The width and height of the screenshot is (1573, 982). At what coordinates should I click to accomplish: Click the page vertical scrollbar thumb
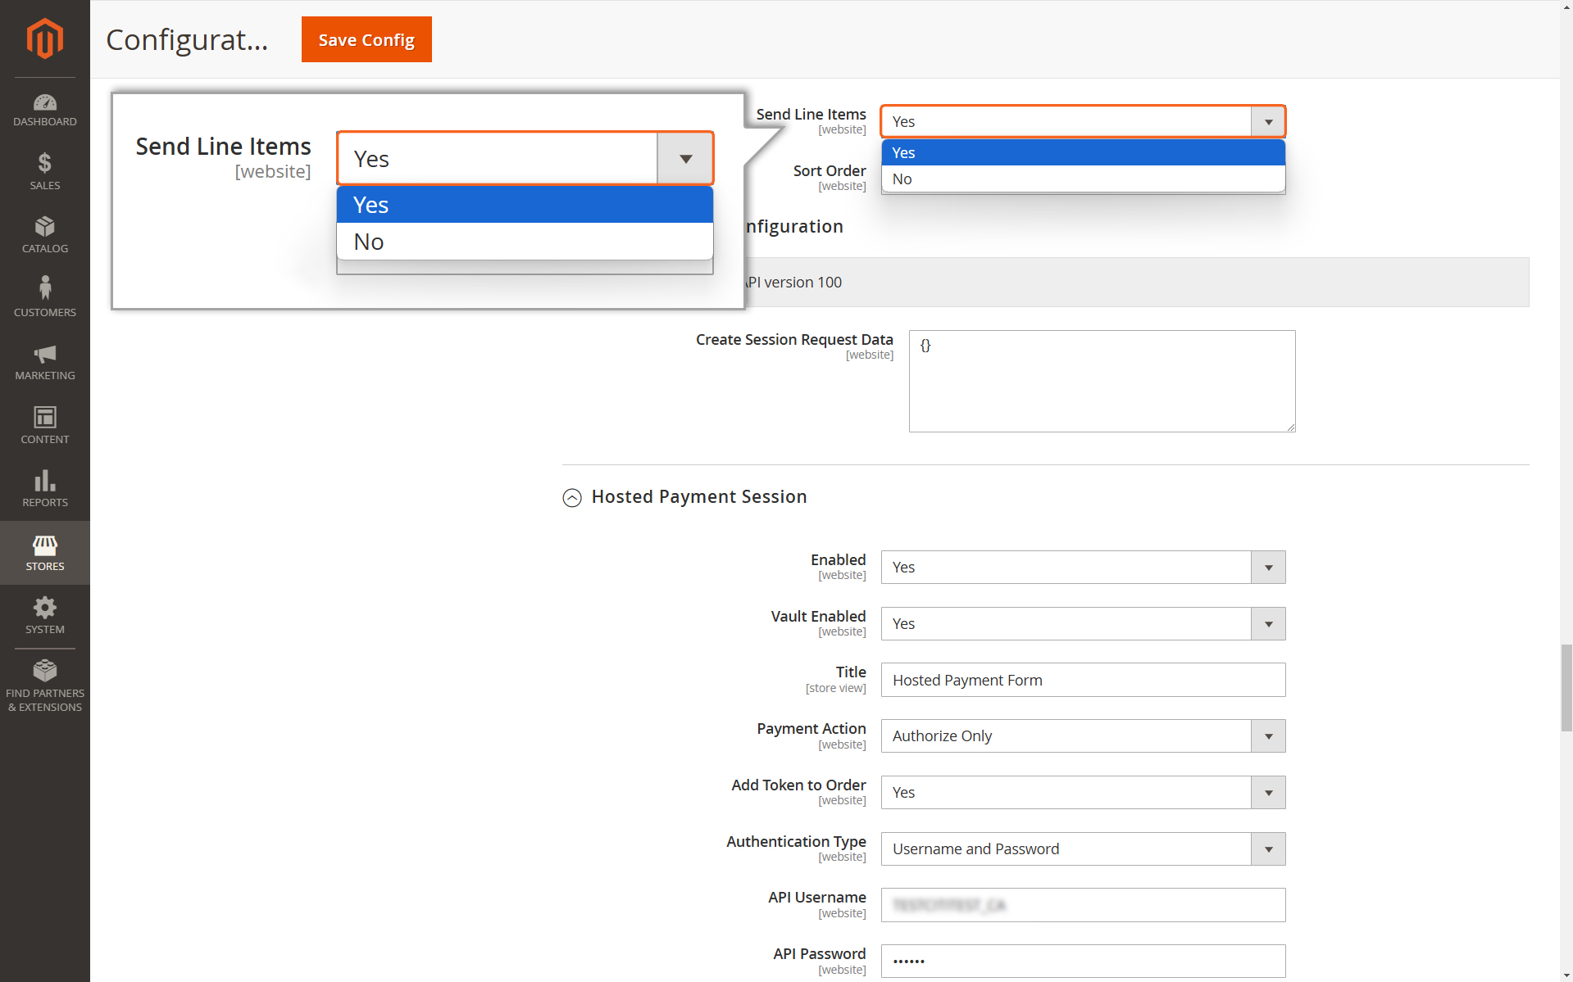coord(1566,688)
